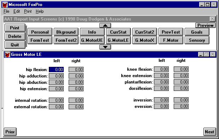Maximize the Microsoft FoxPro window
This screenshot has height=139, width=219.
(208, 5)
